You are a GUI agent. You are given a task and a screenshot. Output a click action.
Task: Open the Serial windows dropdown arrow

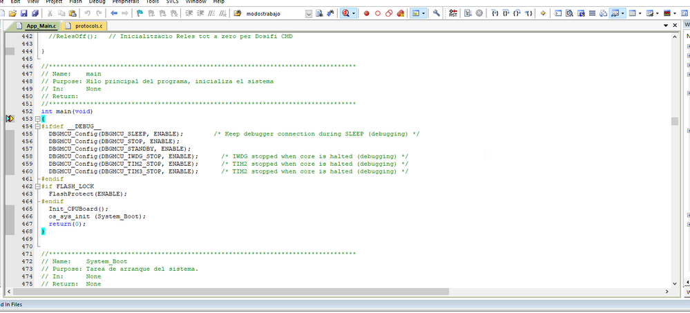click(x=658, y=13)
